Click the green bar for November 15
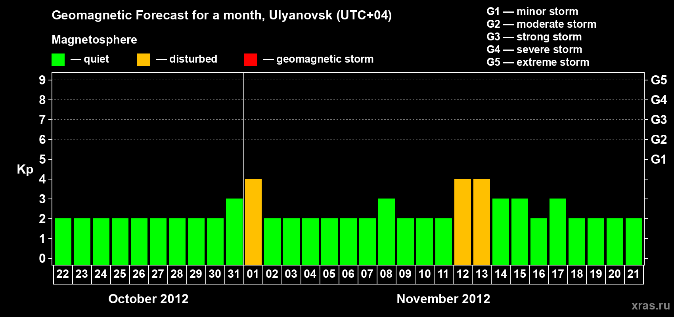Viewport: 674px width, 317px height. (520, 231)
